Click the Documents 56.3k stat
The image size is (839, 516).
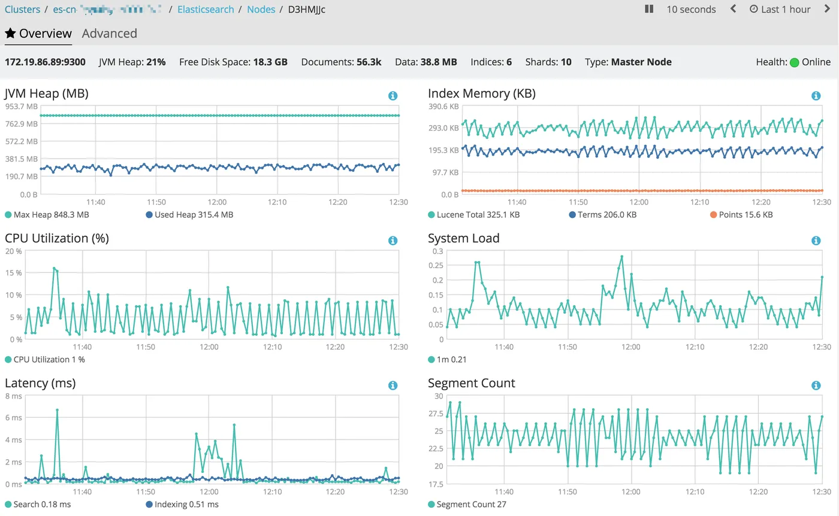click(x=341, y=62)
